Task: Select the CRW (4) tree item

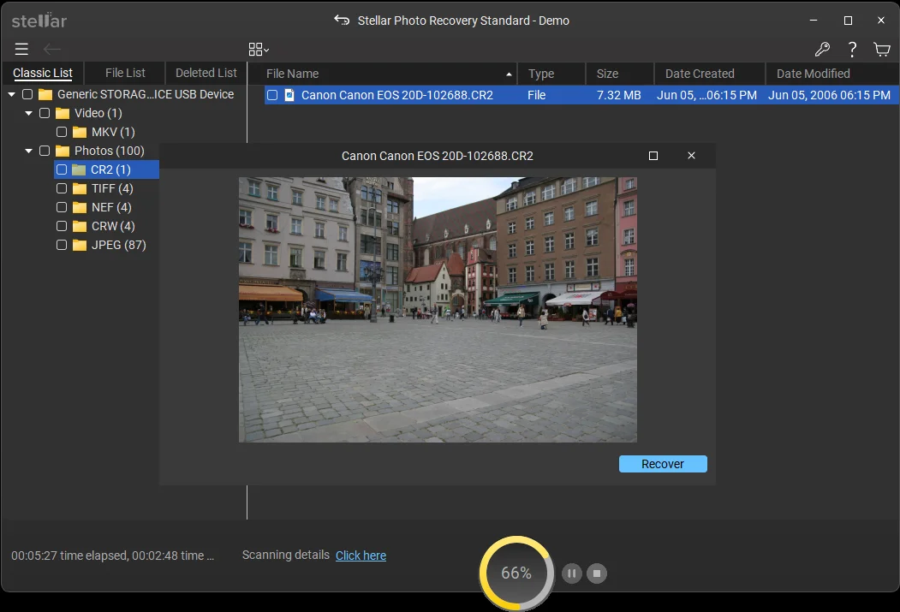Action: pyautogui.click(x=113, y=226)
